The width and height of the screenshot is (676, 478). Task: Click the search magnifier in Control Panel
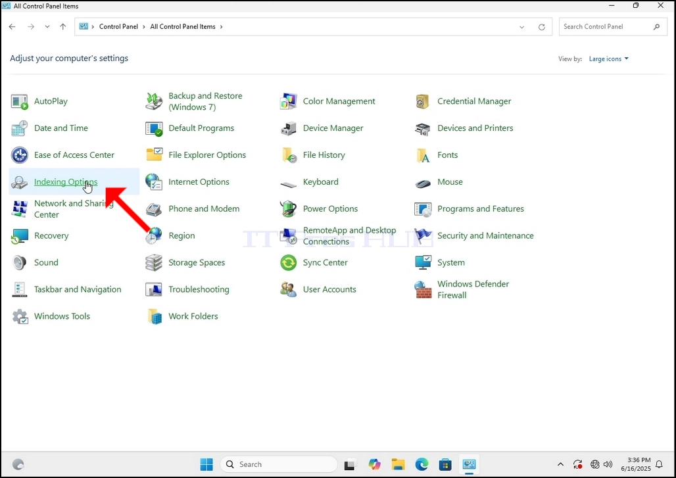click(656, 27)
